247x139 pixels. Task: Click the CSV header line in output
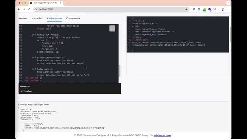coord(167,42)
